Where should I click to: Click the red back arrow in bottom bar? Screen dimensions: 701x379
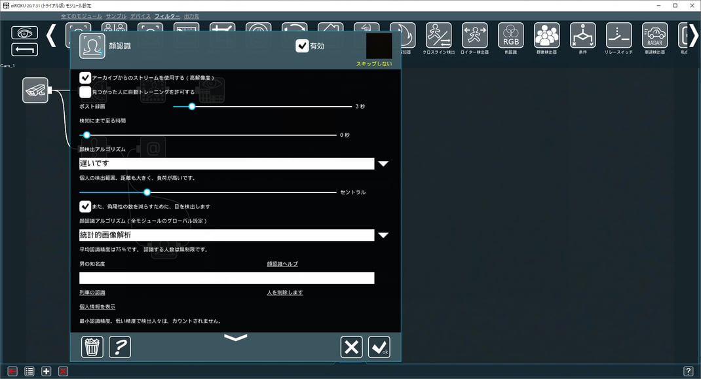12,371
